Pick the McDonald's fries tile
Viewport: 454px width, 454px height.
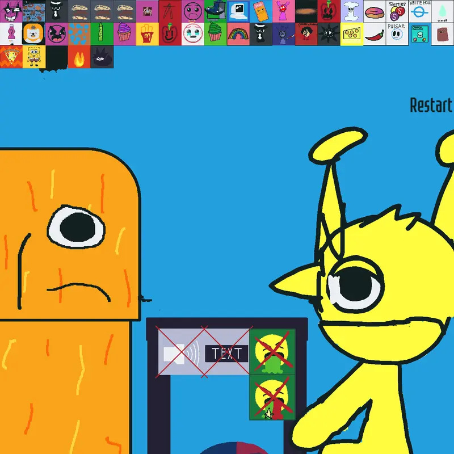[x=147, y=34]
